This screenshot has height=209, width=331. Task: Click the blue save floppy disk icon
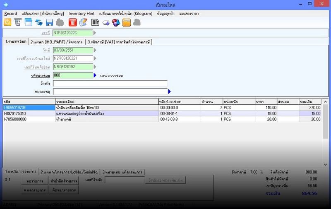49,22
